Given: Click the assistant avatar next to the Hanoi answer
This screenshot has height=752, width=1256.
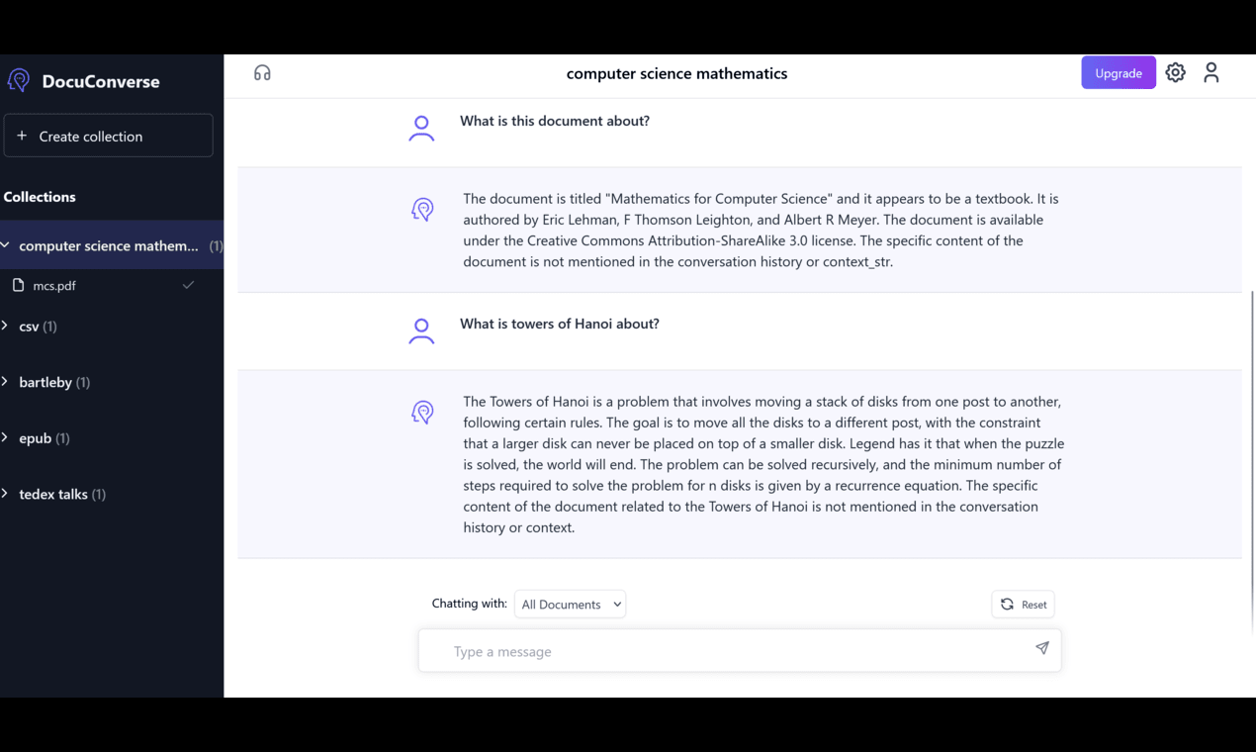Looking at the screenshot, I should [x=422, y=412].
